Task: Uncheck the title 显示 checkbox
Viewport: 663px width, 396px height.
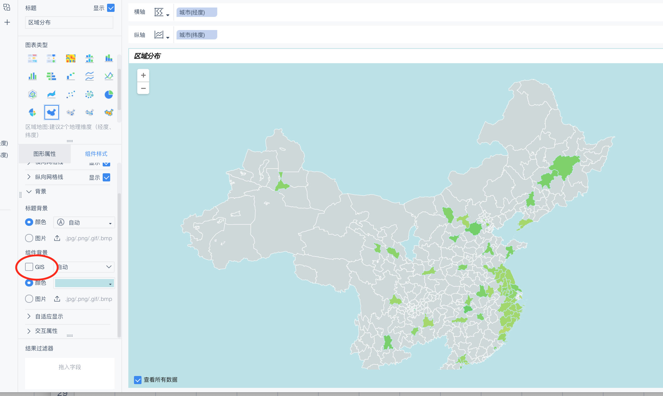Action: [111, 8]
